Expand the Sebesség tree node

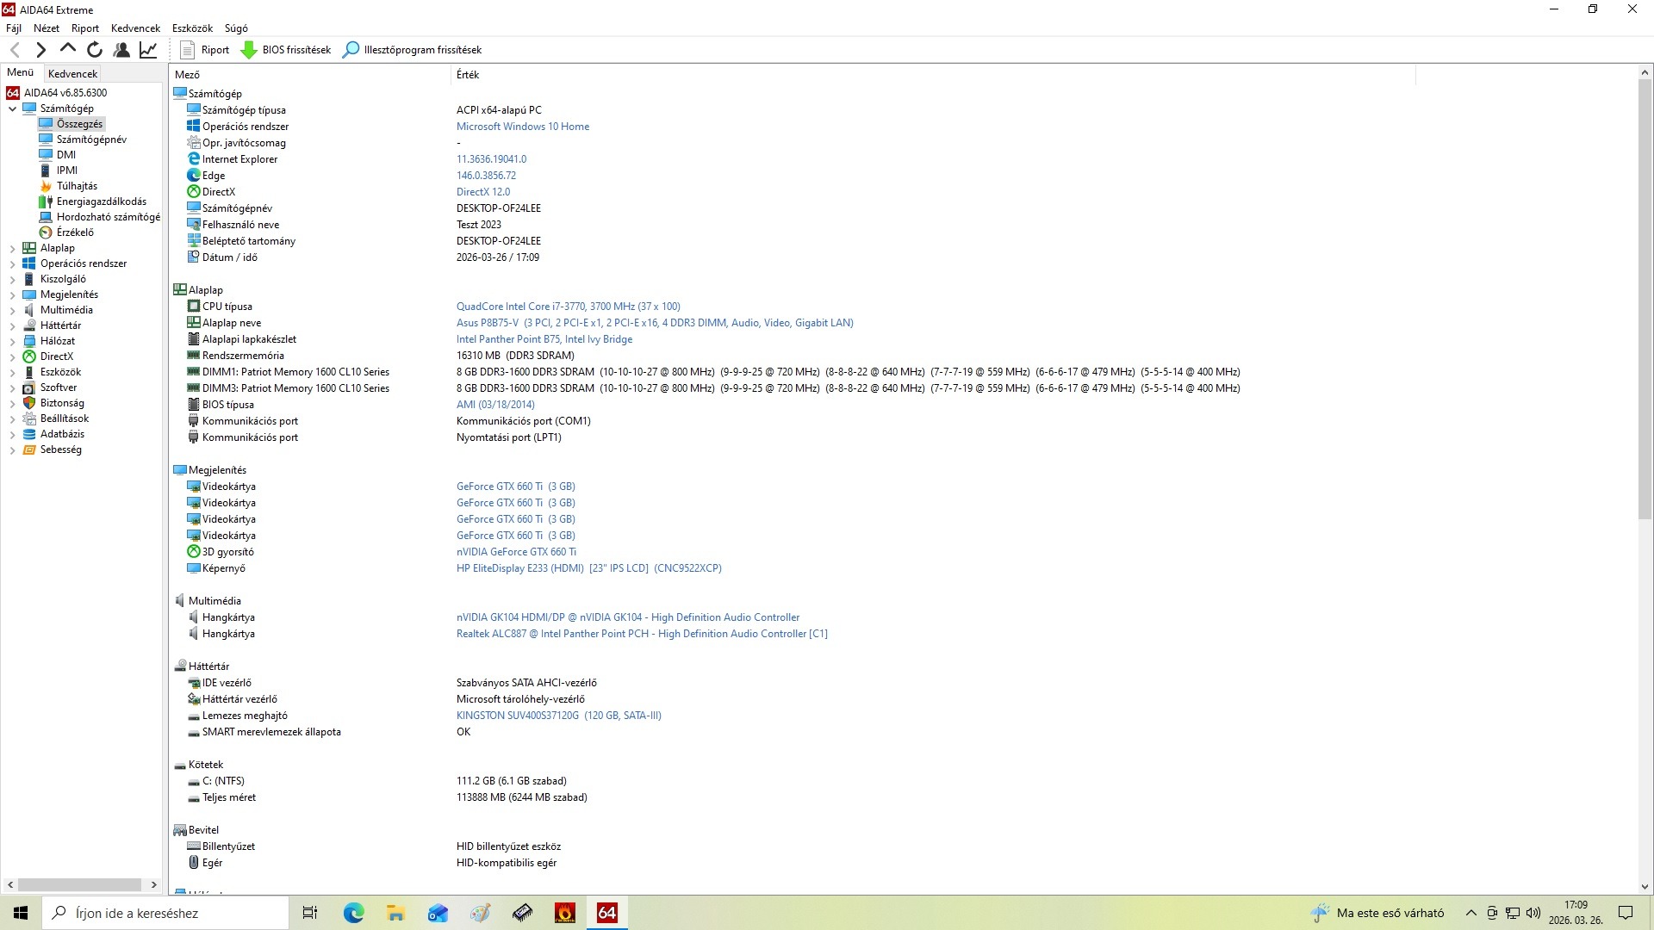[x=12, y=450]
